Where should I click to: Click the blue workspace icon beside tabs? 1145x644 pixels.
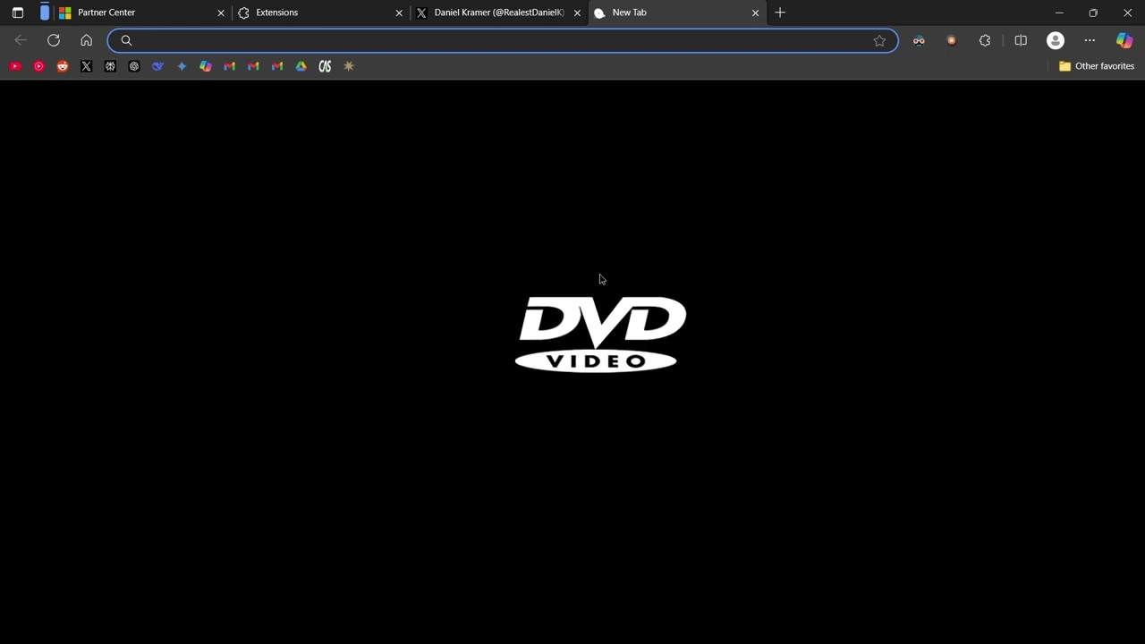45,13
